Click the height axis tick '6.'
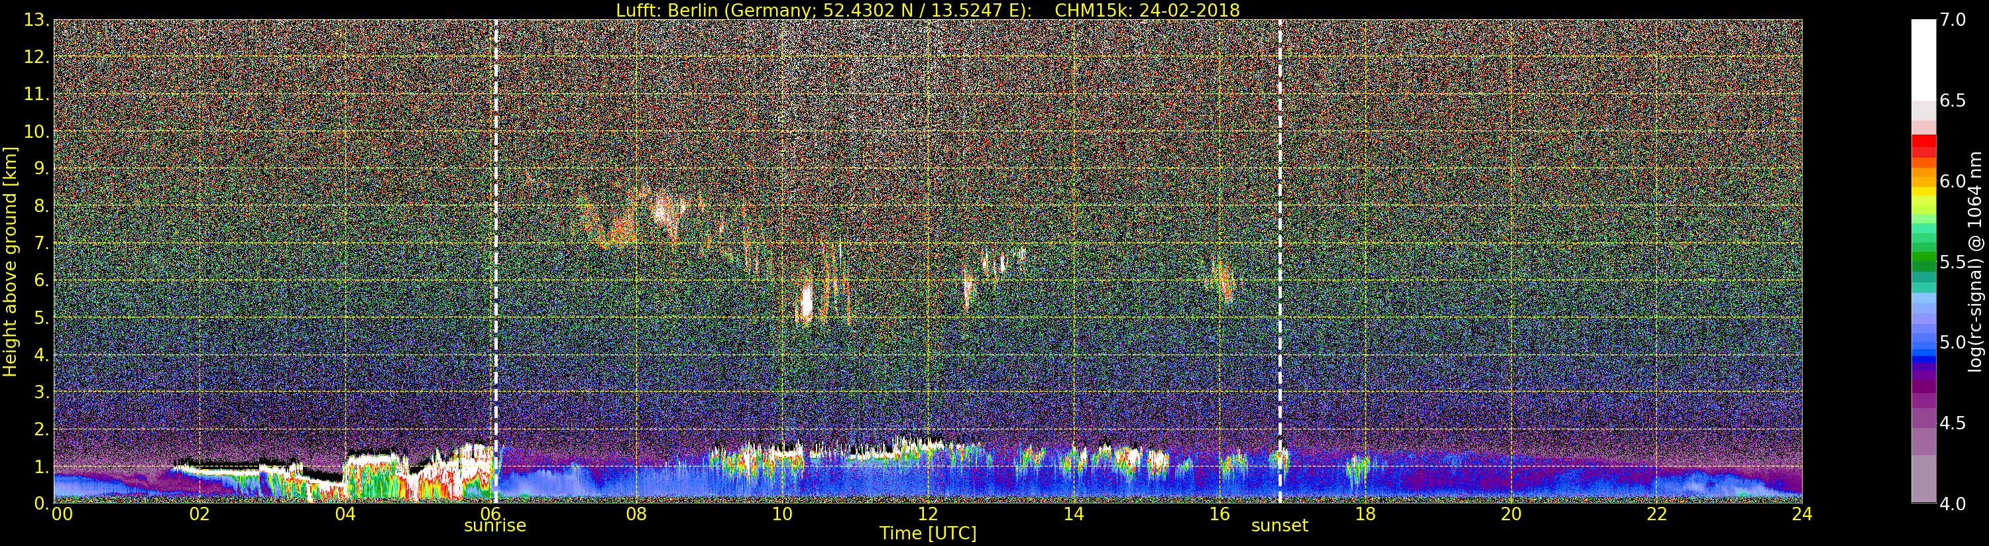The image size is (1989, 546). (x=40, y=280)
